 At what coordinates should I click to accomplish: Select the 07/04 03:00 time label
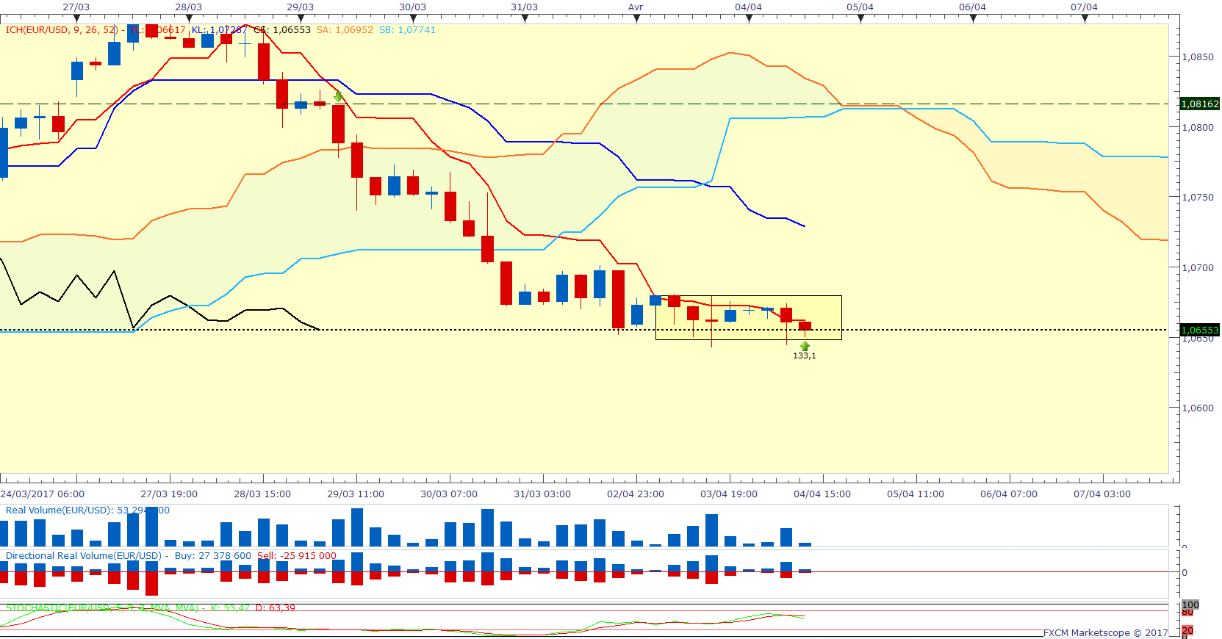pyautogui.click(x=1102, y=494)
